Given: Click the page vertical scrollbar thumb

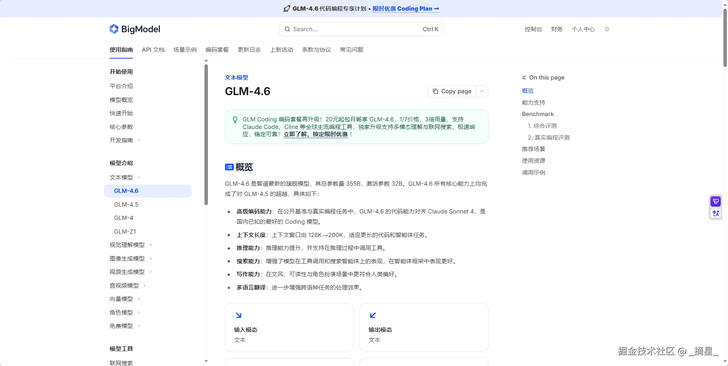Looking at the screenshot, I should [725, 37].
